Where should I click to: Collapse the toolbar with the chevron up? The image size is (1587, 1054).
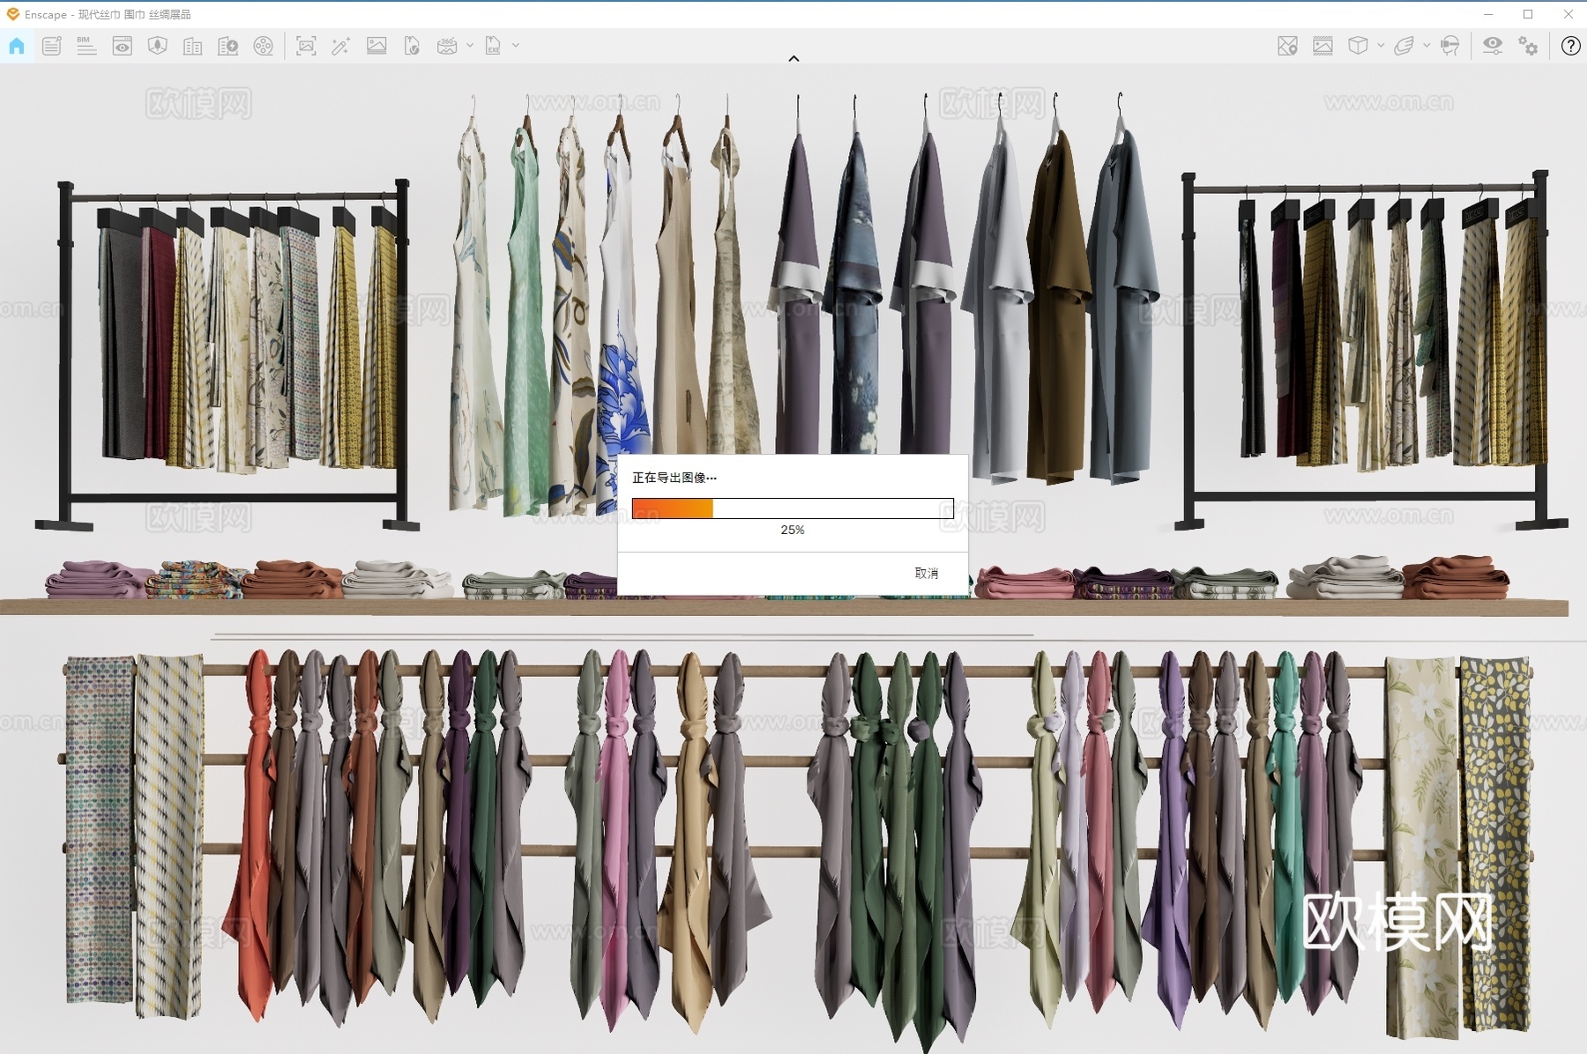click(x=793, y=58)
